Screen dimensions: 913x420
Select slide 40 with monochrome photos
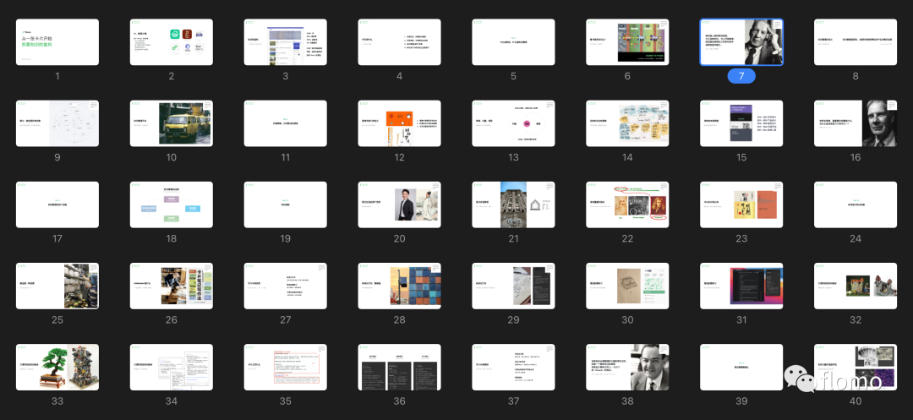pos(856,367)
